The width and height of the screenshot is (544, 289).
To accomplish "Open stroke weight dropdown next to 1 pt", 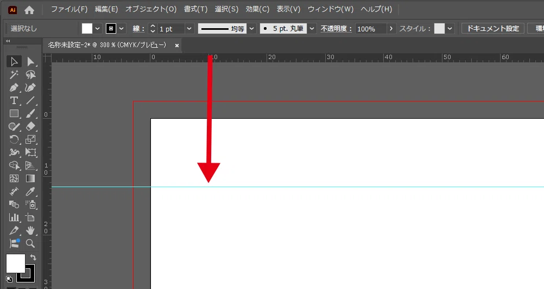I will click(189, 29).
